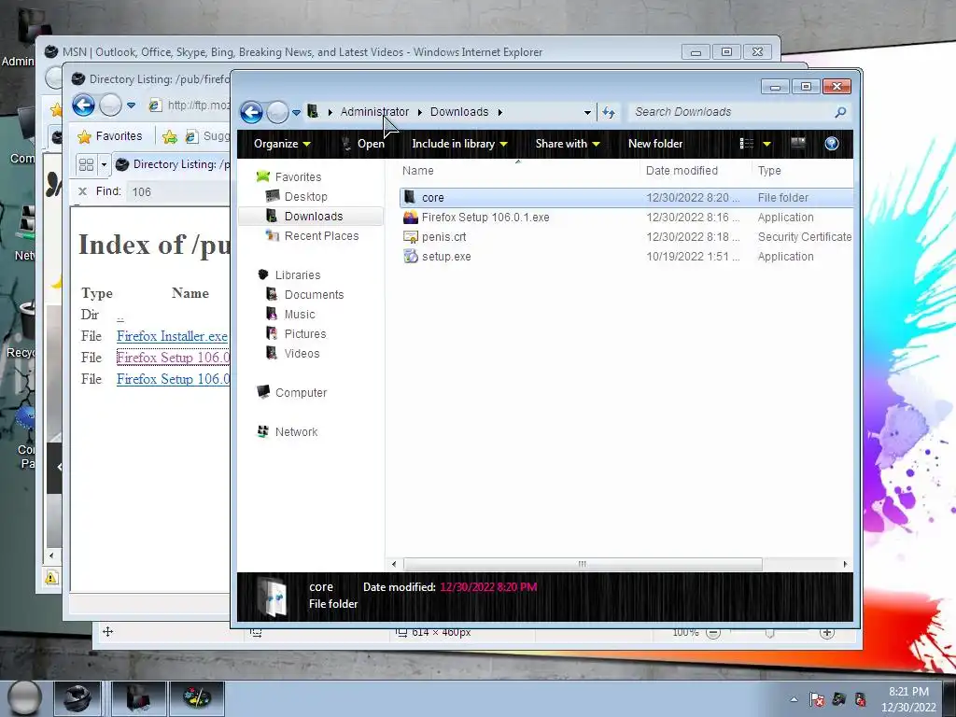956x717 pixels.
Task: Click Forward button in Directory Listing IE window
Action: (110, 105)
